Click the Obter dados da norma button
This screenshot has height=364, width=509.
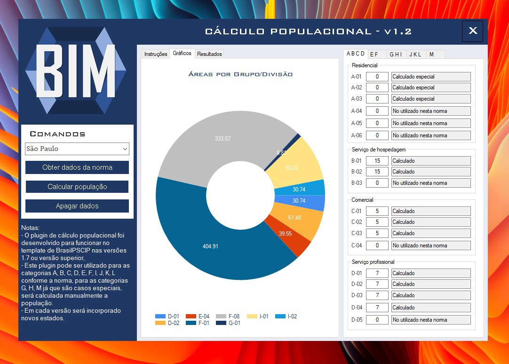pos(77,167)
